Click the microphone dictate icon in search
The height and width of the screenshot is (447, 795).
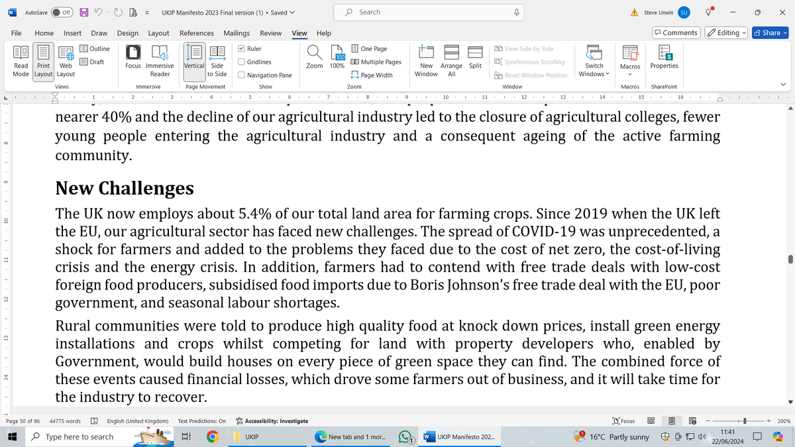(x=516, y=12)
